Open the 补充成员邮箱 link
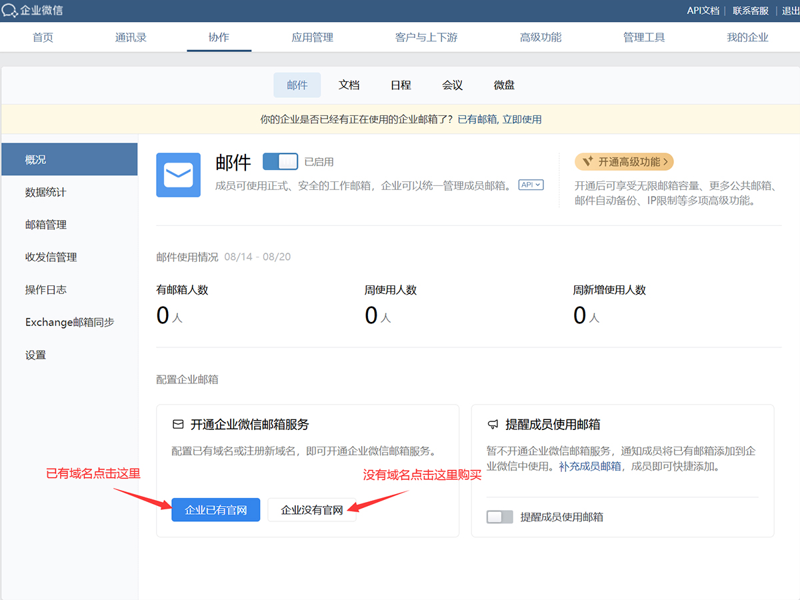Screen dimensions: 800x600 (590, 466)
